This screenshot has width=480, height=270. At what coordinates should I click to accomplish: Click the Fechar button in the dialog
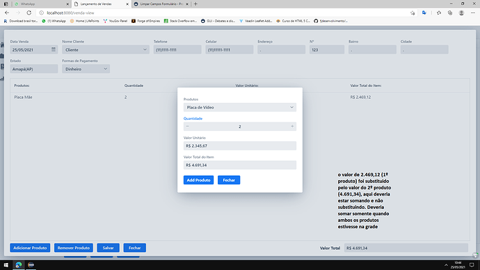pyautogui.click(x=229, y=180)
